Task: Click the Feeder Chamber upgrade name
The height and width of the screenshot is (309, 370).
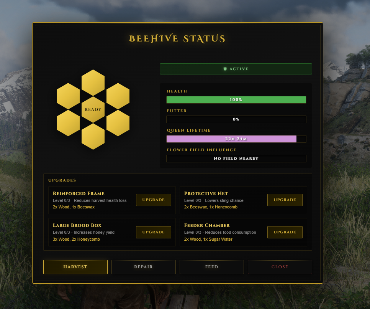Action: click(x=207, y=225)
